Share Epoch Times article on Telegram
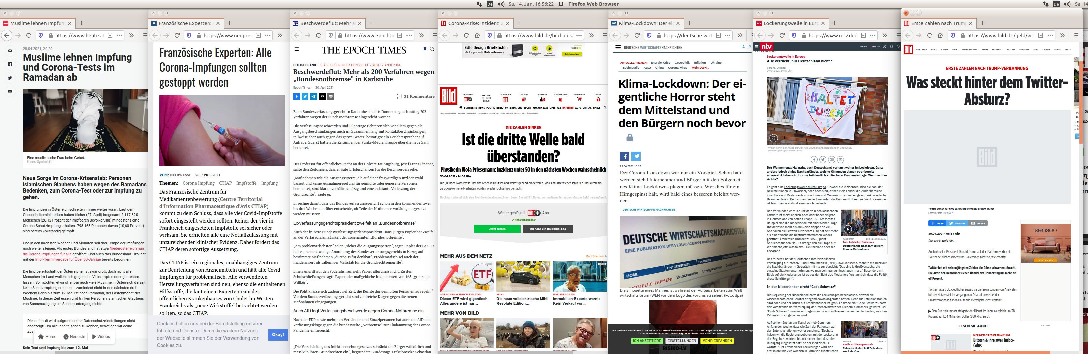The height and width of the screenshot is (354, 1088). pos(314,96)
